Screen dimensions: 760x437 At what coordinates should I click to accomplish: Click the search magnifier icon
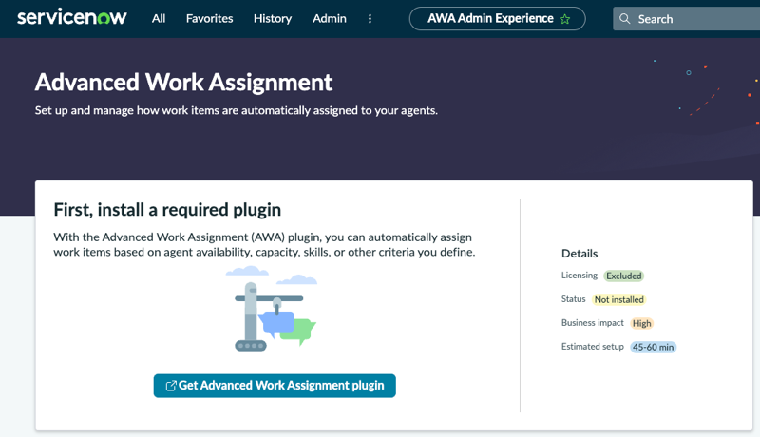625,19
